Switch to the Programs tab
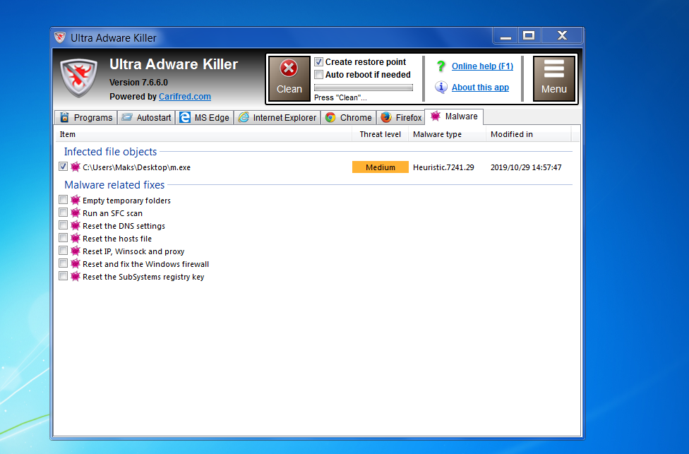Viewport: 689px width, 454px height. pyautogui.click(x=85, y=117)
